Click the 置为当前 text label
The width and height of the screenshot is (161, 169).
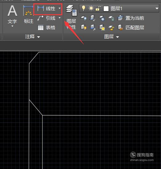tap(135, 18)
